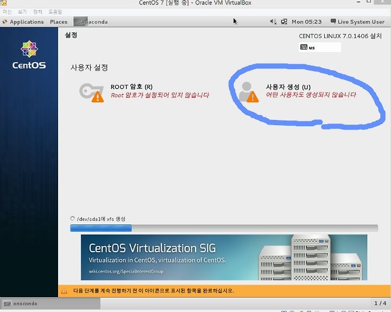
Task: Click the CentOS logo in sidebar
Action: (x=29, y=55)
